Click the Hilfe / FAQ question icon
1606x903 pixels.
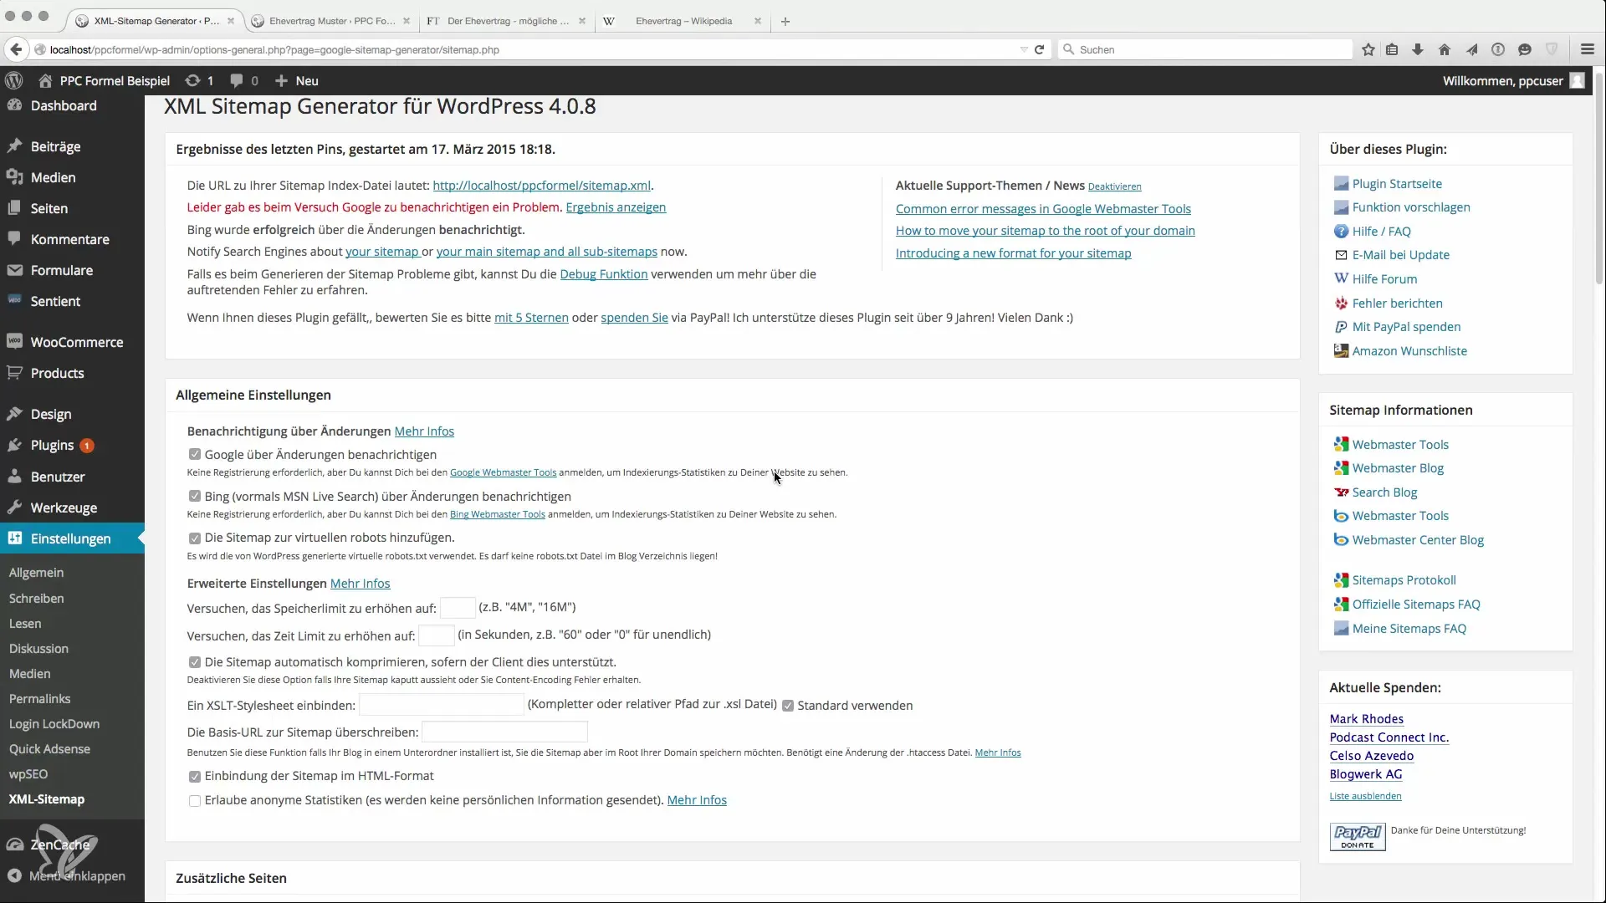tap(1341, 232)
